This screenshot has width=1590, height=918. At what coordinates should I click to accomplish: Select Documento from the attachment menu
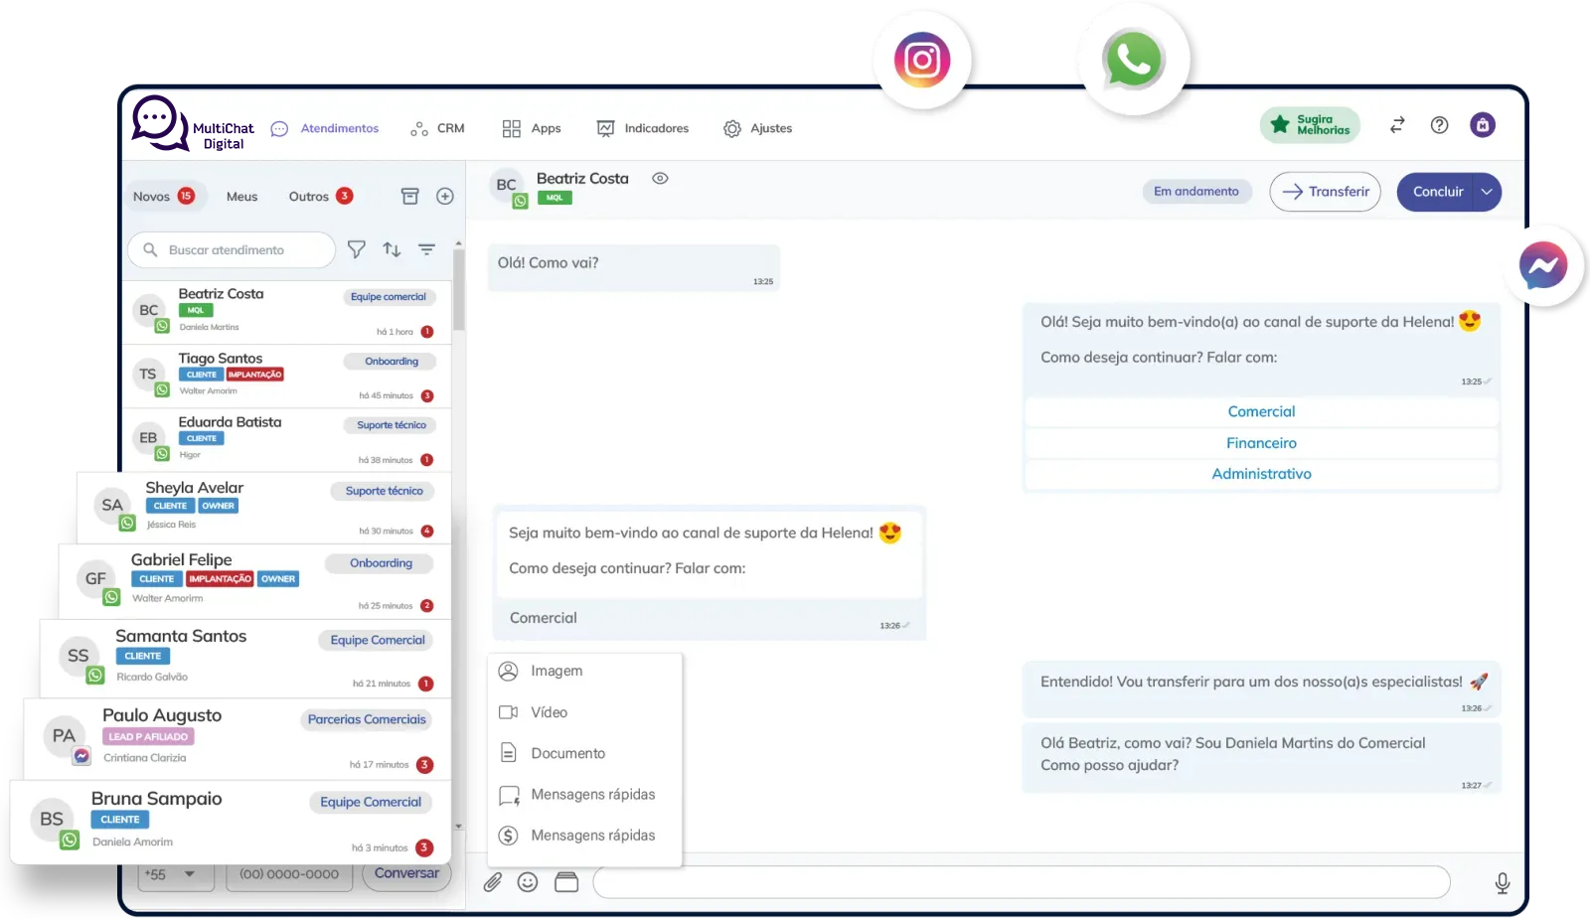pos(585,753)
